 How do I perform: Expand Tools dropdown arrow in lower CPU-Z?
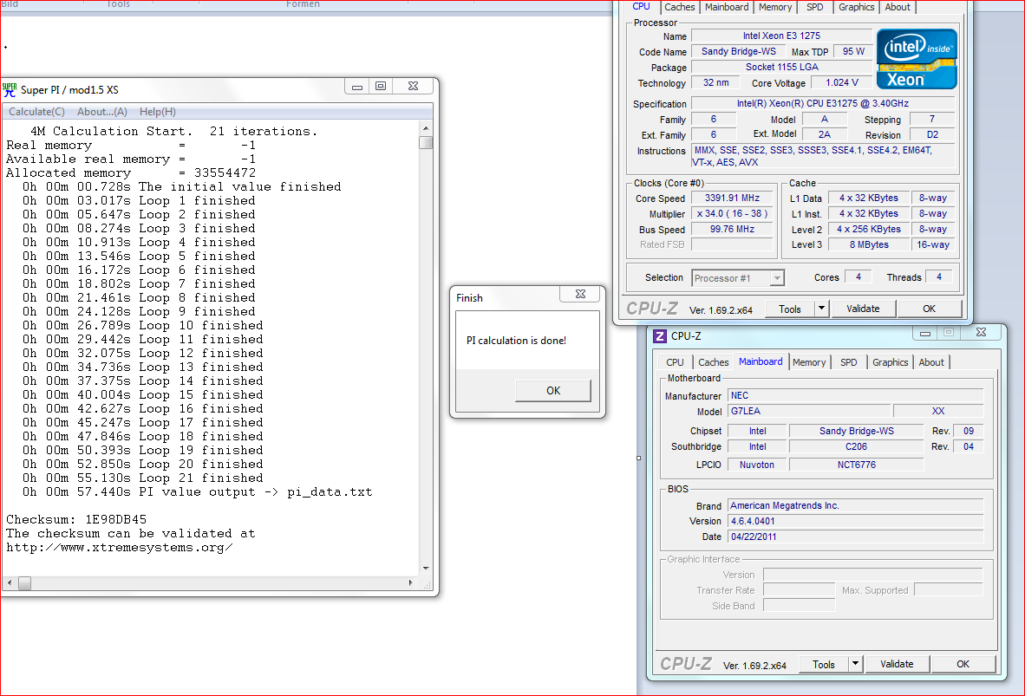point(855,664)
